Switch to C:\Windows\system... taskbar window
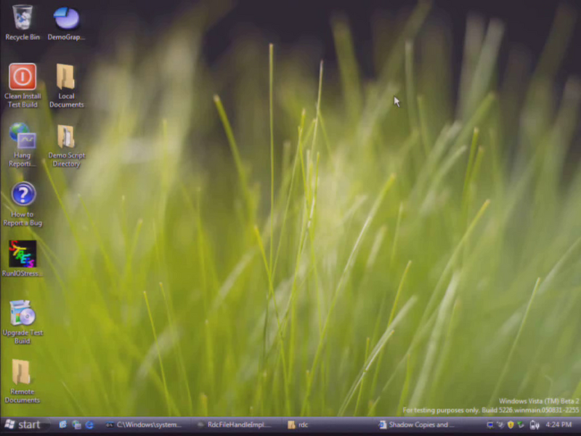Screen dimensions: 581x436 [145, 425]
